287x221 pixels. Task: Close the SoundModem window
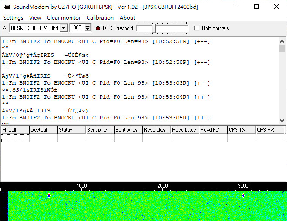pyautogui.click(x=277, y=7)
